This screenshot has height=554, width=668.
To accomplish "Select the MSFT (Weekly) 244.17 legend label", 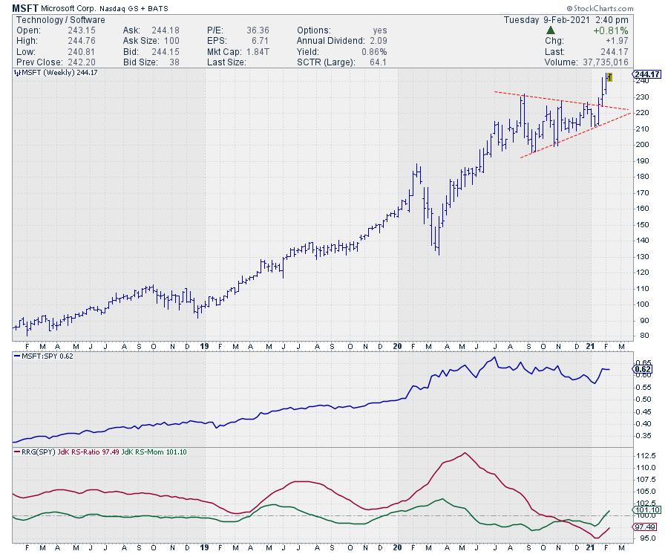I will click(x=55, y=72).
